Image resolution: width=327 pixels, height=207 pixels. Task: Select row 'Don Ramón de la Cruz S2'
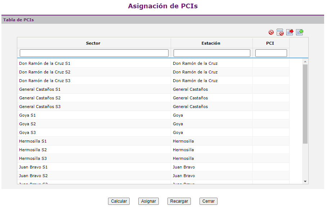153,72
